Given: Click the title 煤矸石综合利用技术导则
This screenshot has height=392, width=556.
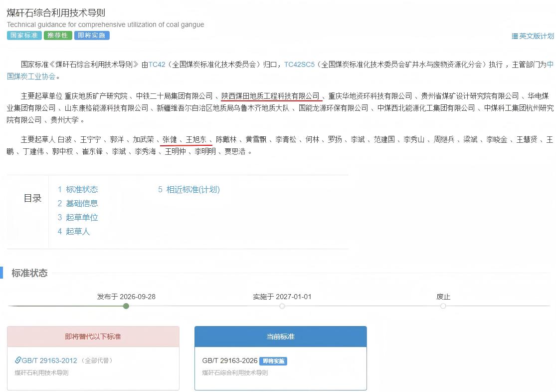Looking at the screenshot, I should click(56, 13).
